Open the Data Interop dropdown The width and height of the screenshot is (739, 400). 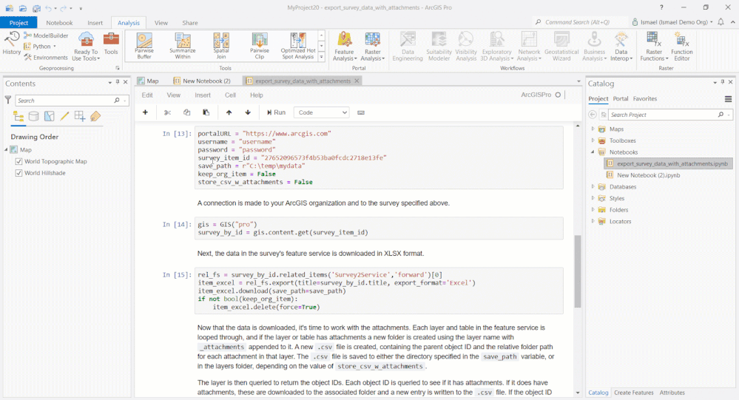(621, 46)
